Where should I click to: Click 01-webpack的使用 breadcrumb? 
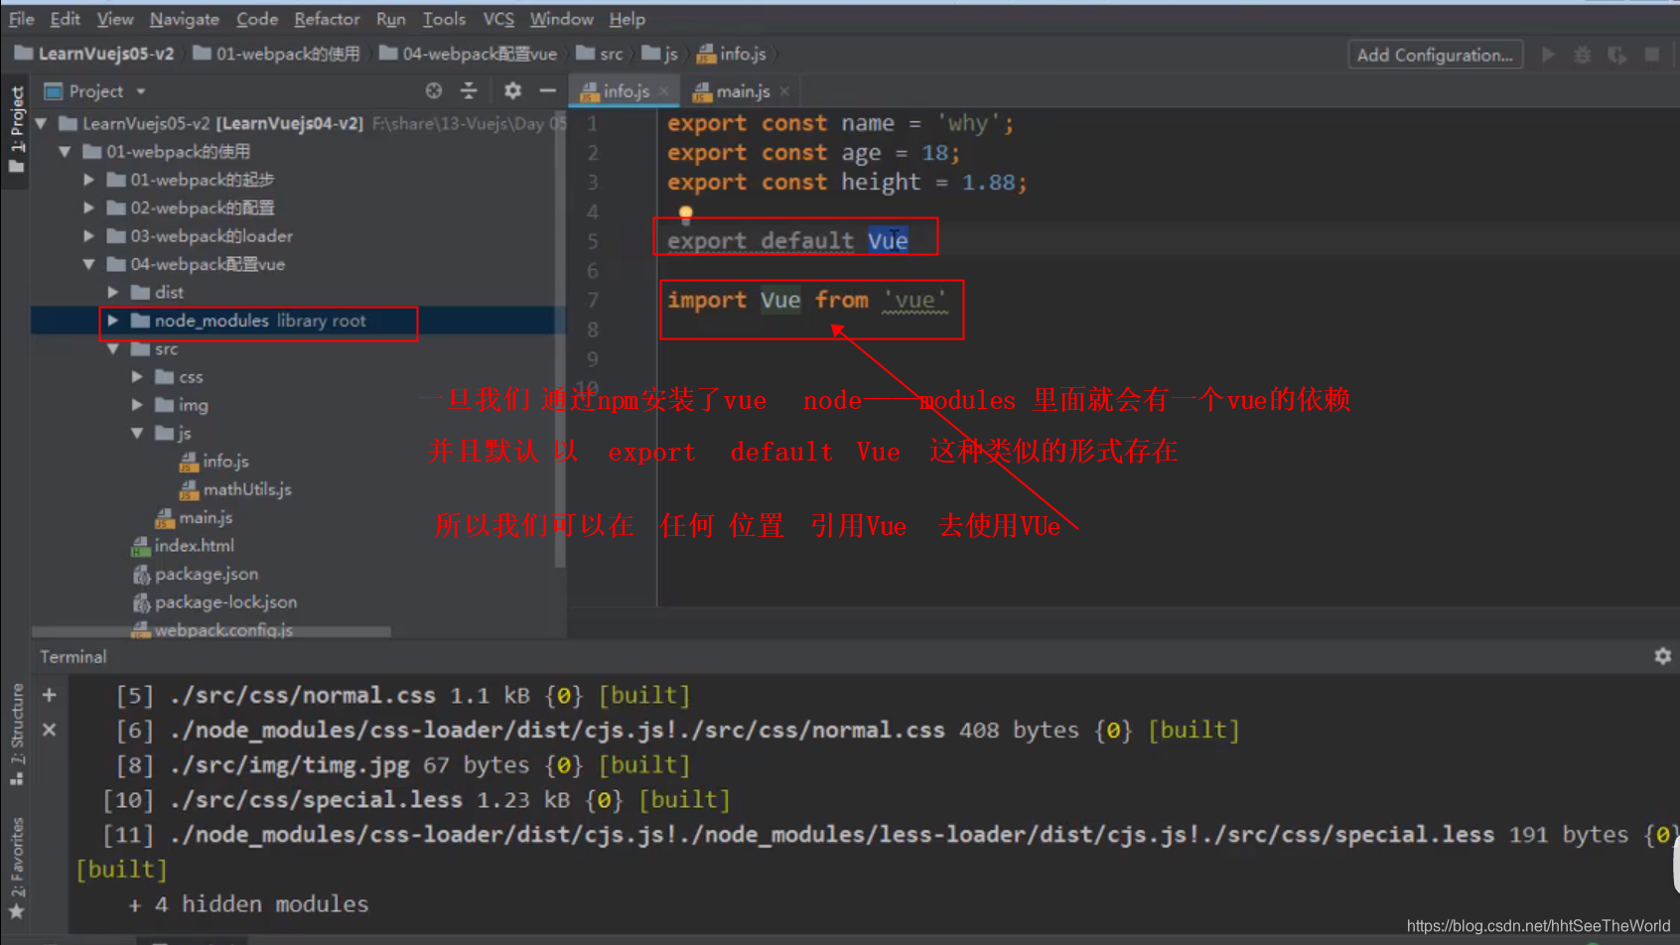click(276, 54)
